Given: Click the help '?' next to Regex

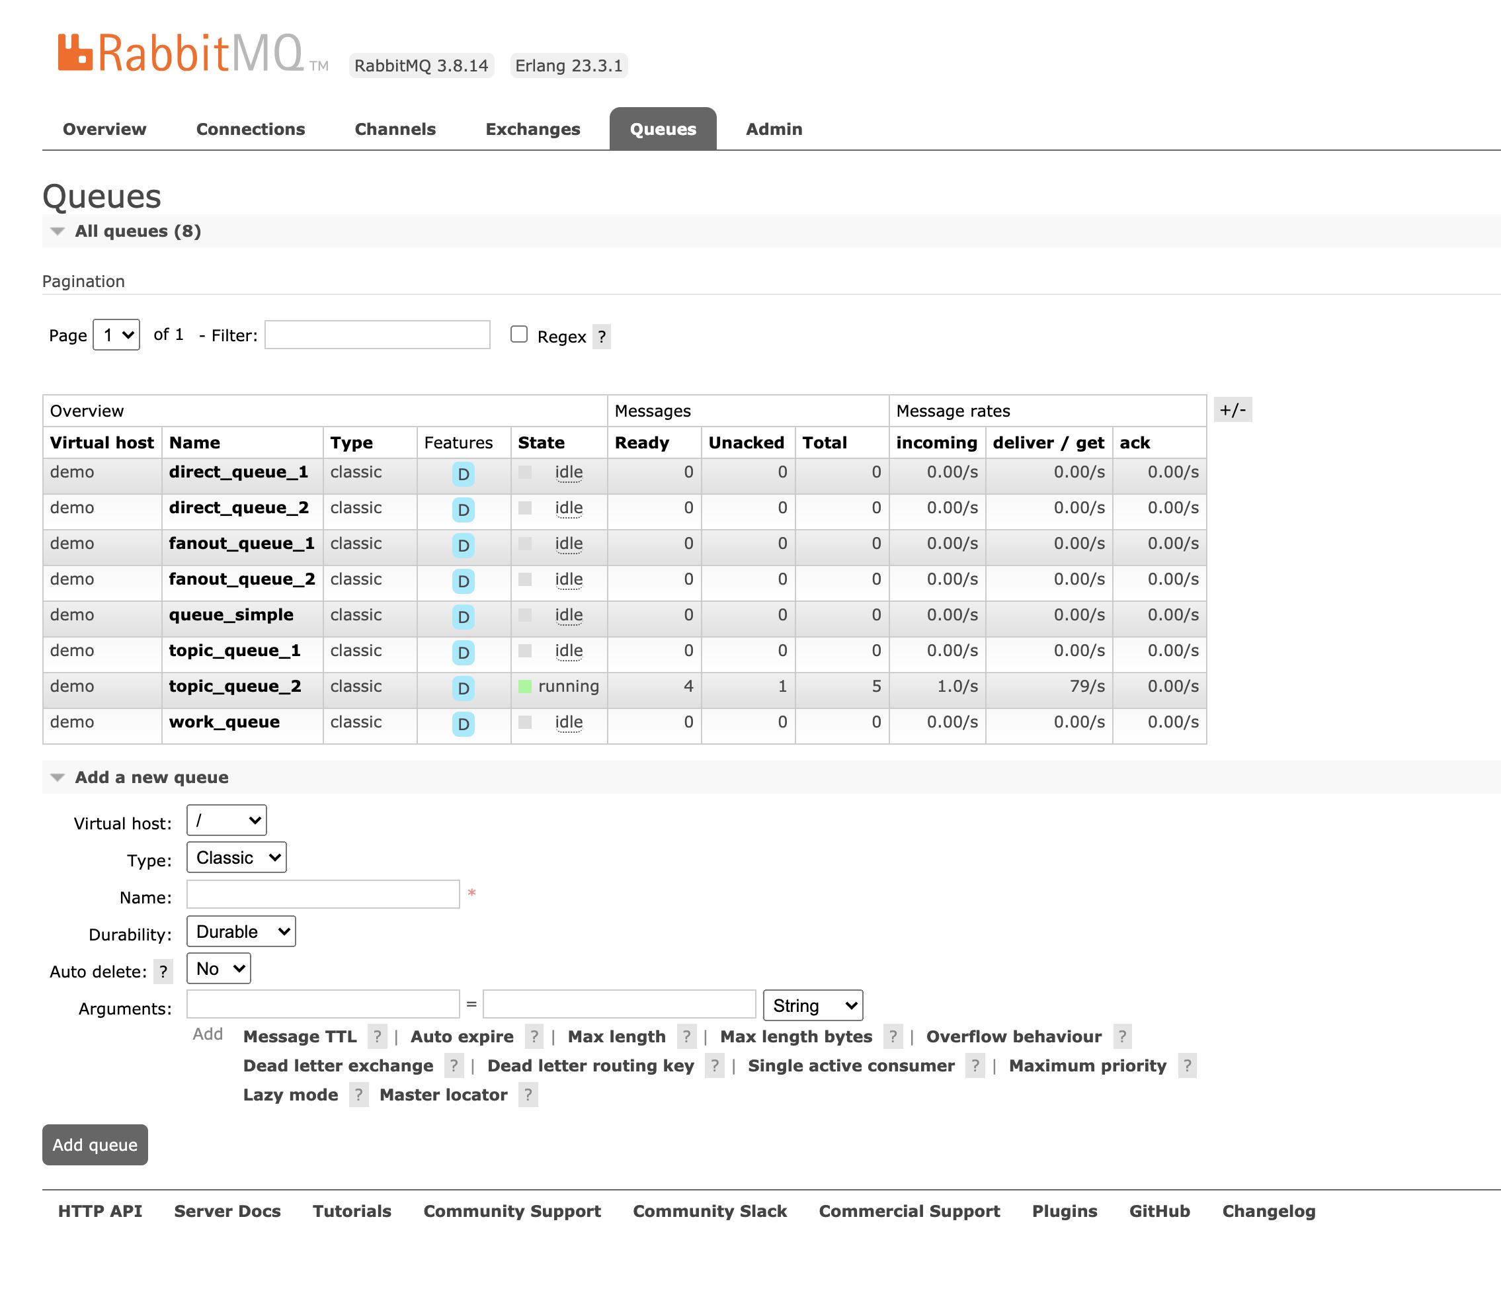Looking at the screenshot, I should coord(601,337).
